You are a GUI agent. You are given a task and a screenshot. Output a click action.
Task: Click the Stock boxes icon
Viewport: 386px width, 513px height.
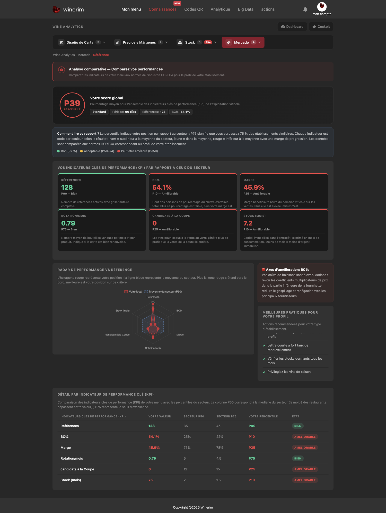(180, 42)
